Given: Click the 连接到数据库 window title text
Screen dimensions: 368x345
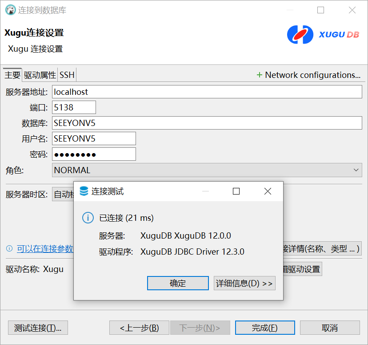Looking at the screenshot, I should [42, 10].
